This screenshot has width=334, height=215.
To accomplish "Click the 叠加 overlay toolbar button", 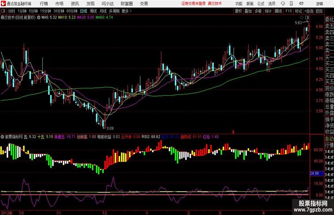I will [248, 11].
